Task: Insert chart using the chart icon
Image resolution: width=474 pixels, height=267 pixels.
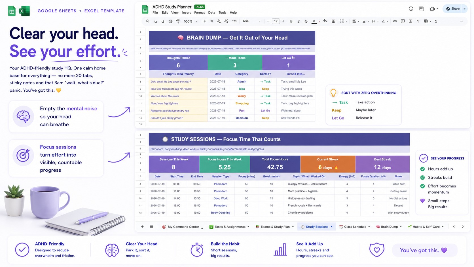Action: (410, 21)
